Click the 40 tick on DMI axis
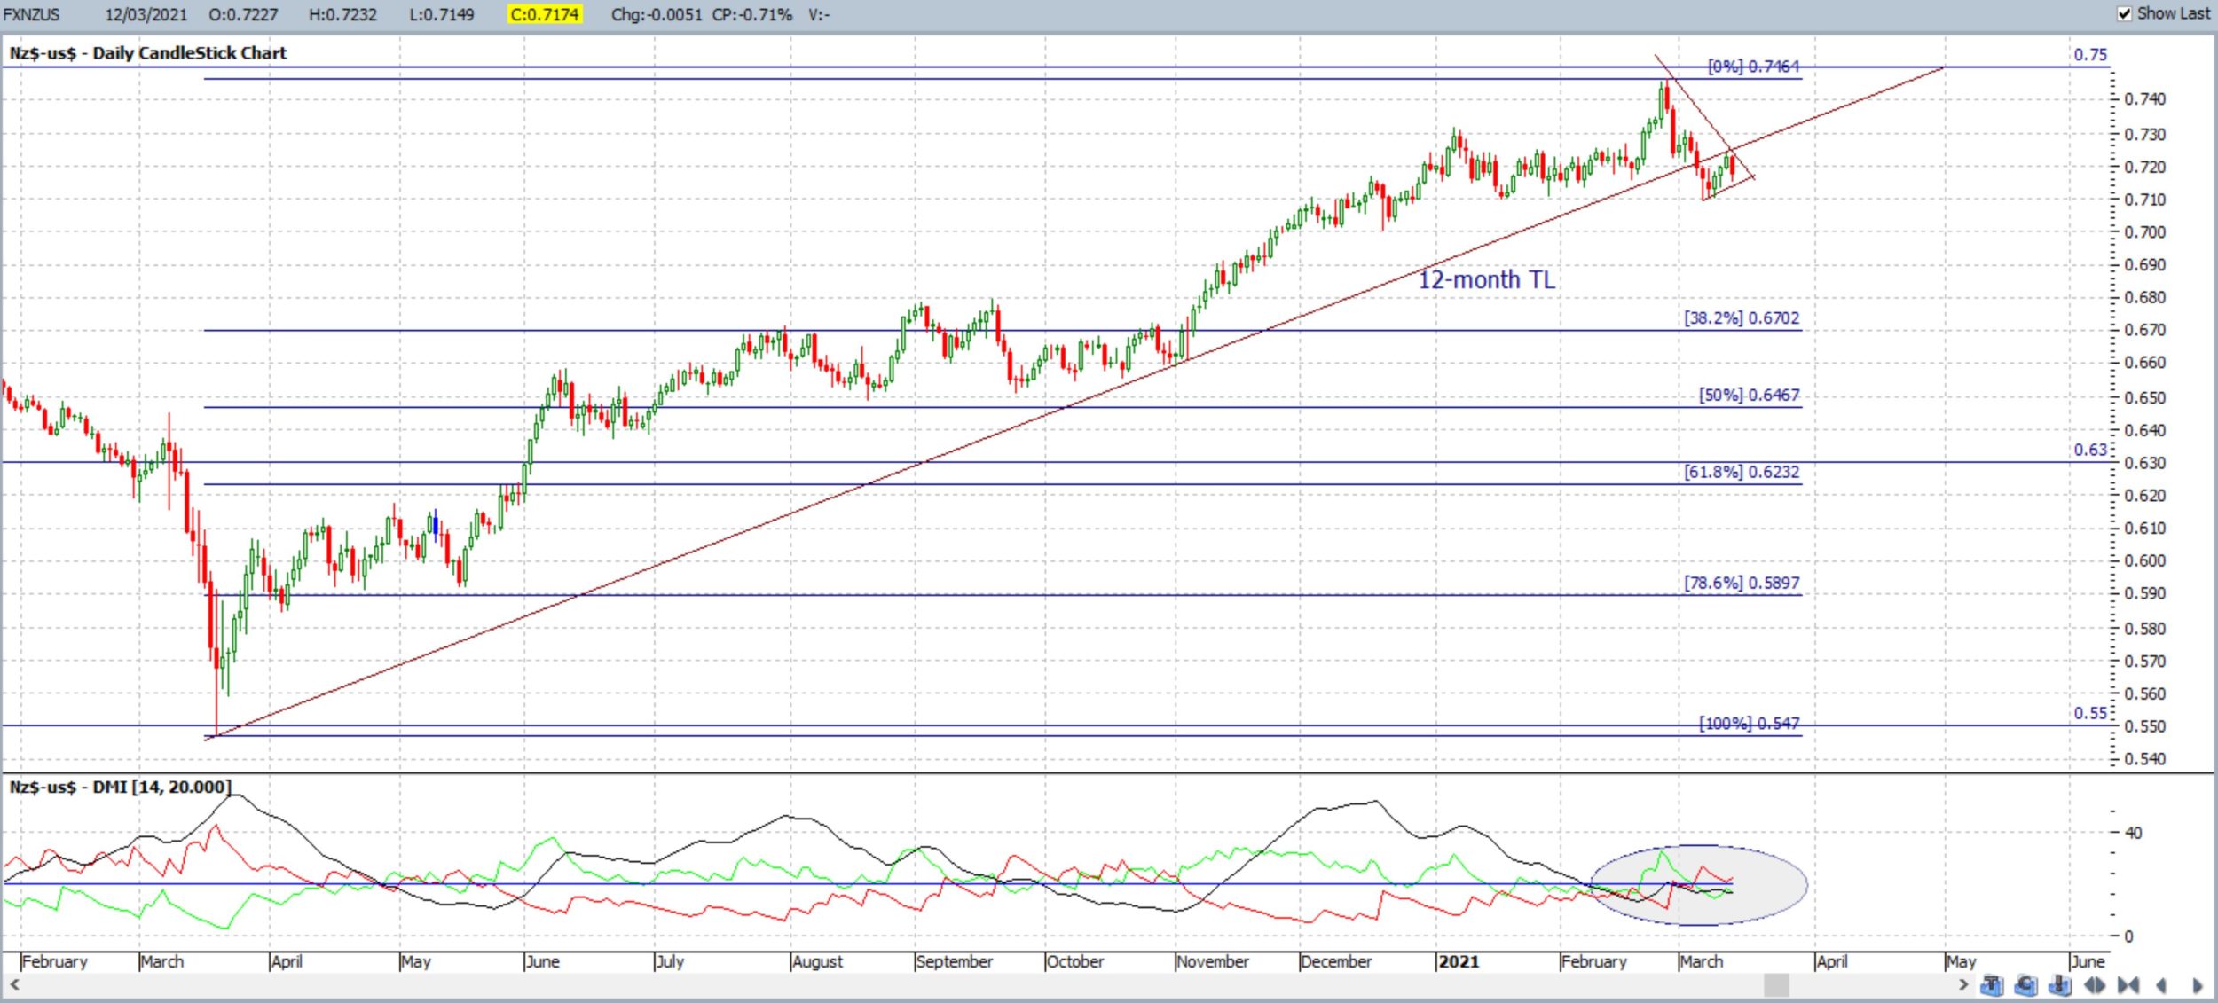2218x1003 pixels. (2133, 833)
